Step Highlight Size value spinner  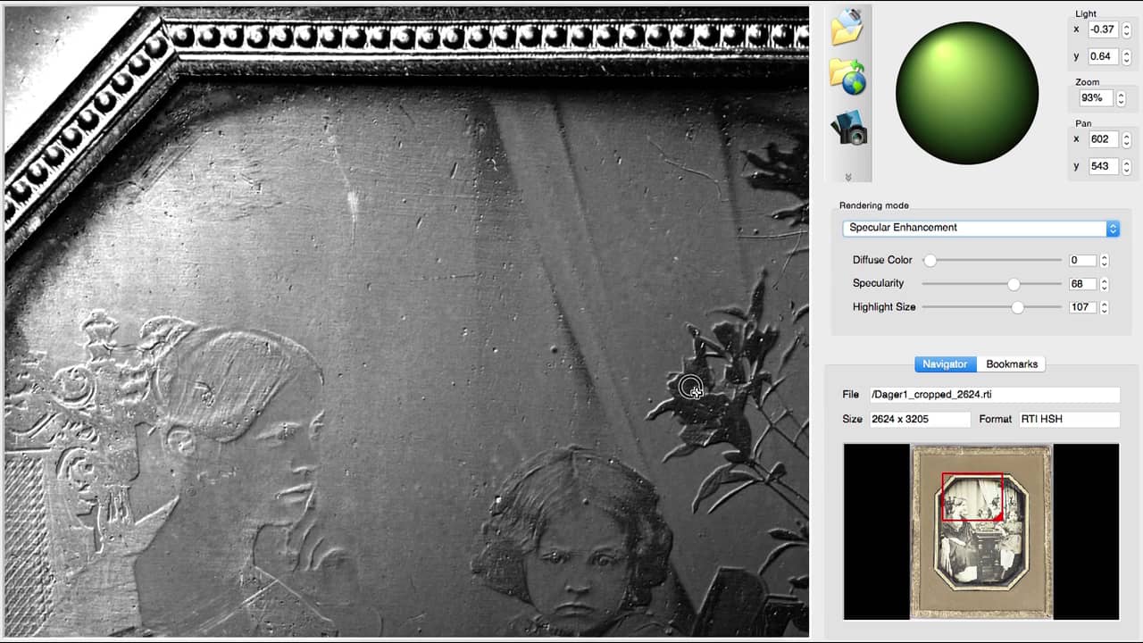(x=1104, y=307)
